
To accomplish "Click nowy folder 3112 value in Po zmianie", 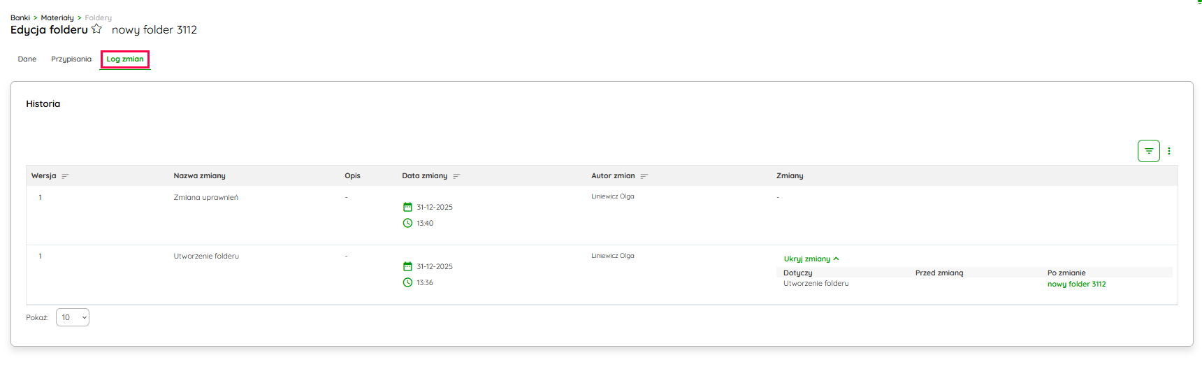I will coord(1076,284).
